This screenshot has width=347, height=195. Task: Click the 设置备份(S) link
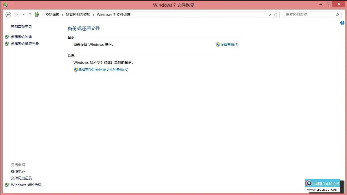pos(230,45)
